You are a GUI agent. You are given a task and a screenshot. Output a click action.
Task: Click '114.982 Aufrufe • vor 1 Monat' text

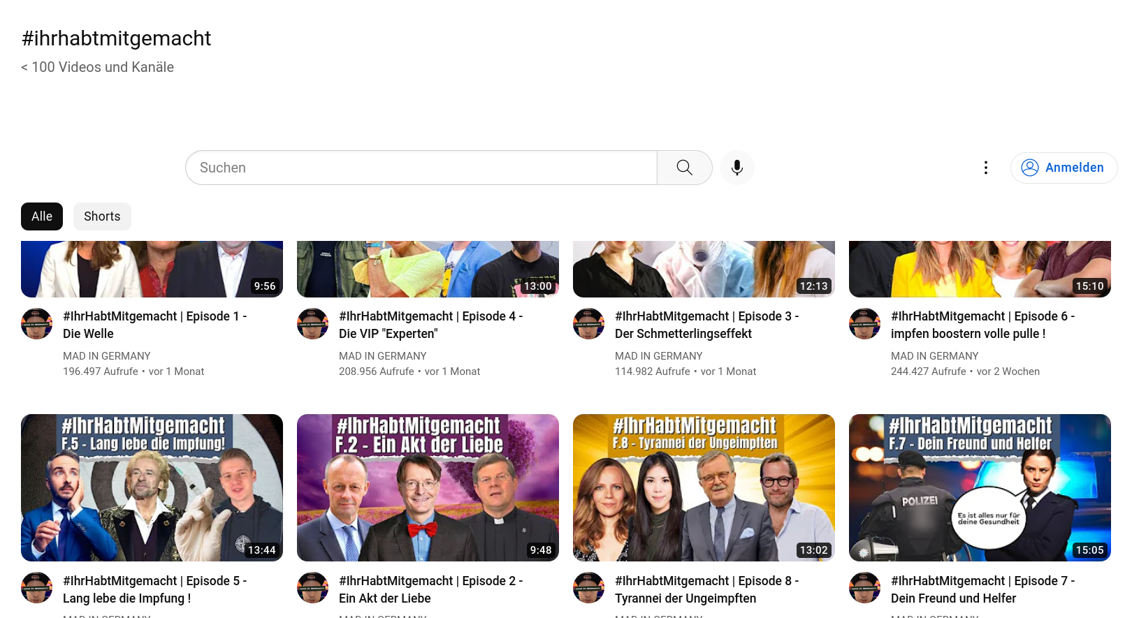pyautogui.click(x=685, y=371)
